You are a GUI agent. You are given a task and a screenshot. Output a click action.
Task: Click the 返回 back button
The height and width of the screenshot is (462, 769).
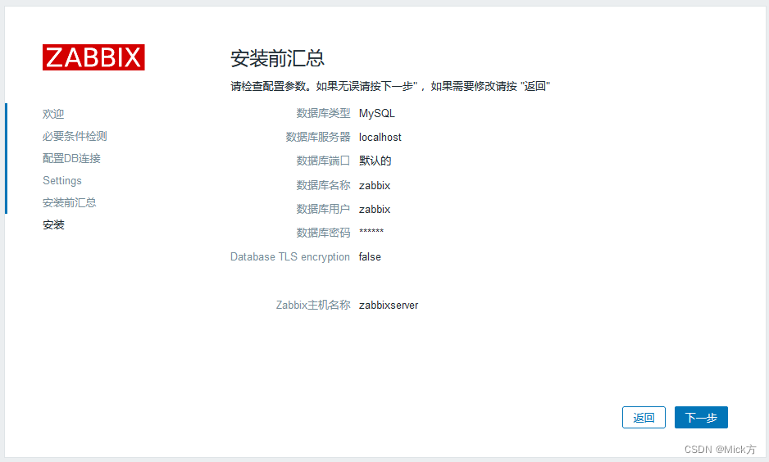tap(644, 418)
